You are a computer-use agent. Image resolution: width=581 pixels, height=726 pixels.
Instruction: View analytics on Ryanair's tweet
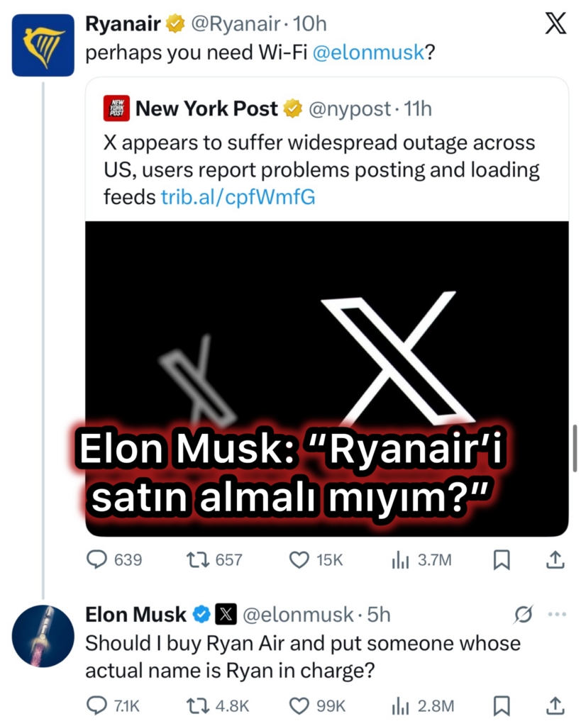[399, 560]
